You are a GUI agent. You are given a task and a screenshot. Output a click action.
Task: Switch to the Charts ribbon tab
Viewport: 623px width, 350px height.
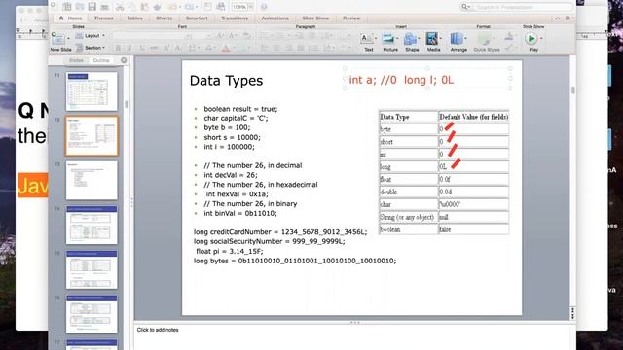[x=165, y=18]
